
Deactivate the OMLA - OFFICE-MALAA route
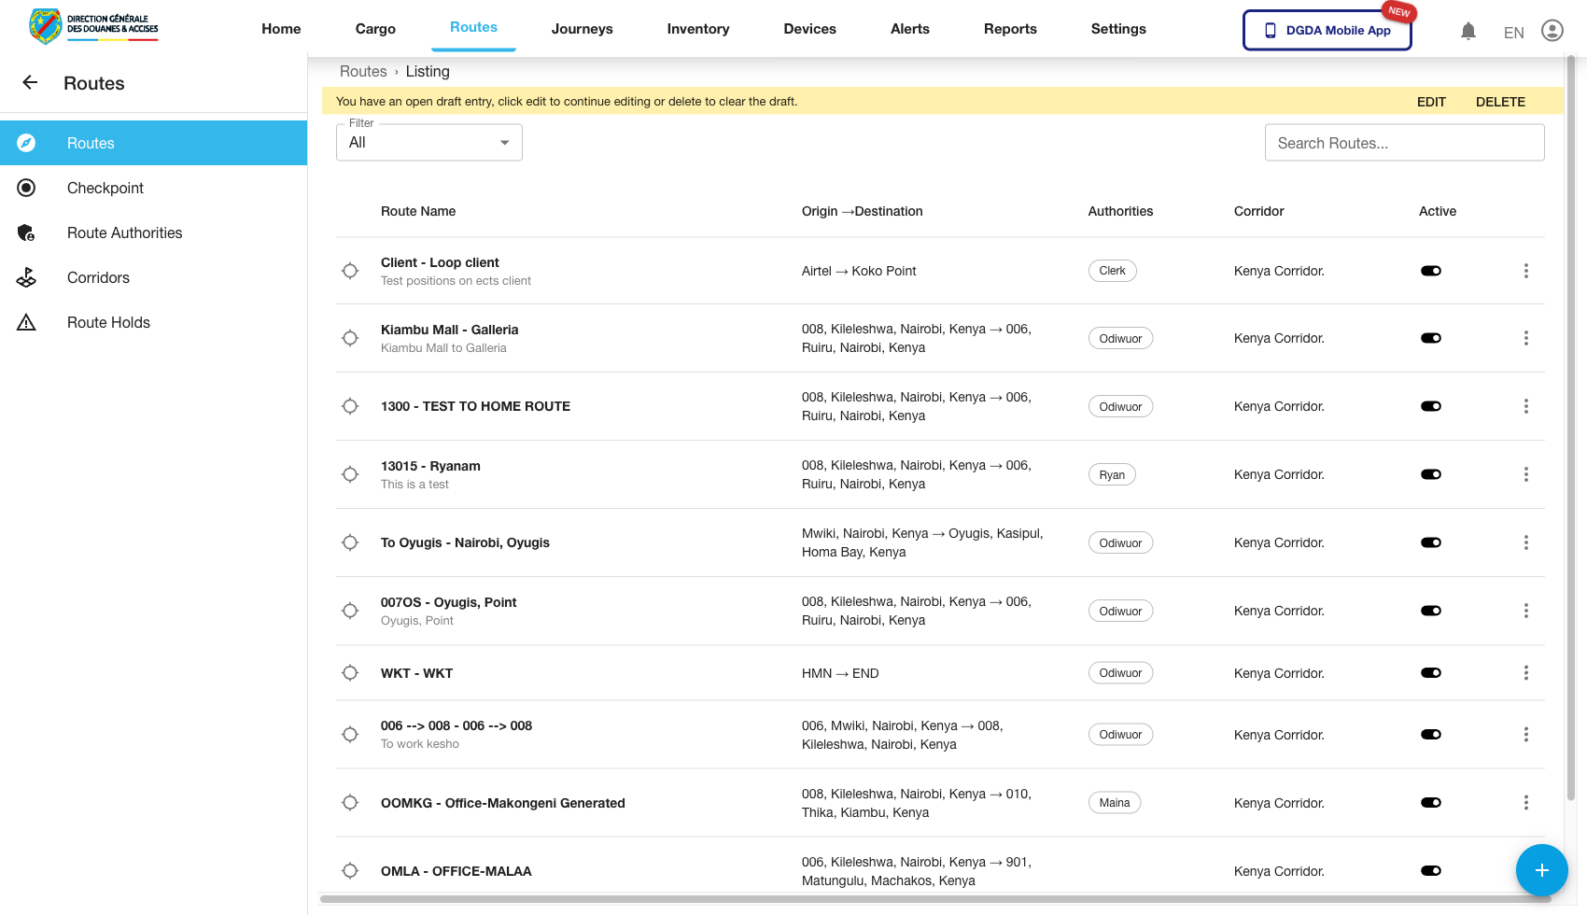pos(1431,870)
